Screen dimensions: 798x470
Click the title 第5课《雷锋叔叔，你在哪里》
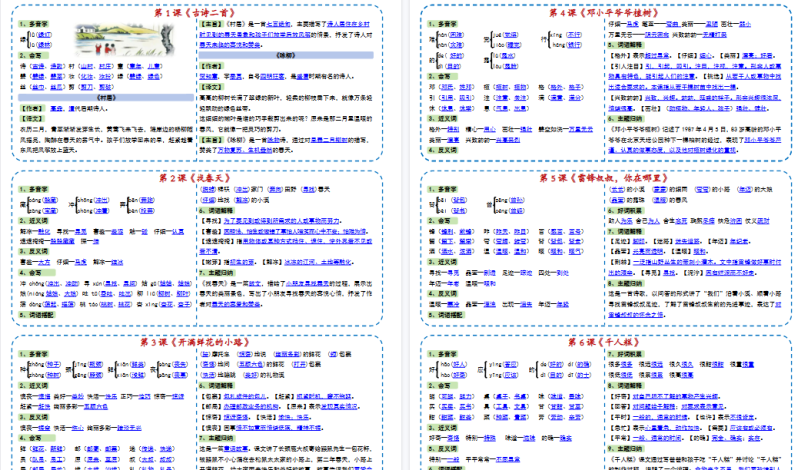[x=598, y=177]
